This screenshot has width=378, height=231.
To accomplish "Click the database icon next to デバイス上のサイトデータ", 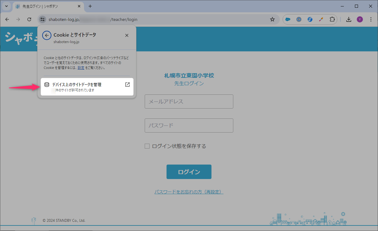I will coord(47,85).
